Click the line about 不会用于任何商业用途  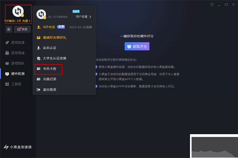[139, 77]
